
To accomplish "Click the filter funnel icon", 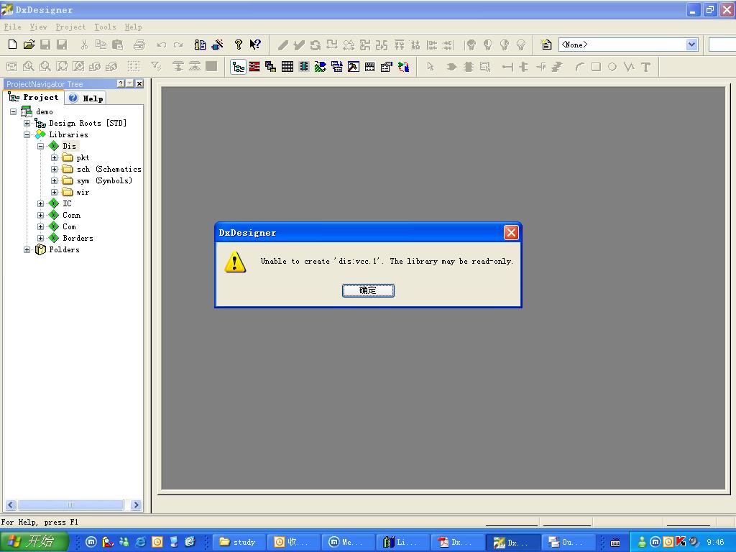I will (x=156, y=67).
